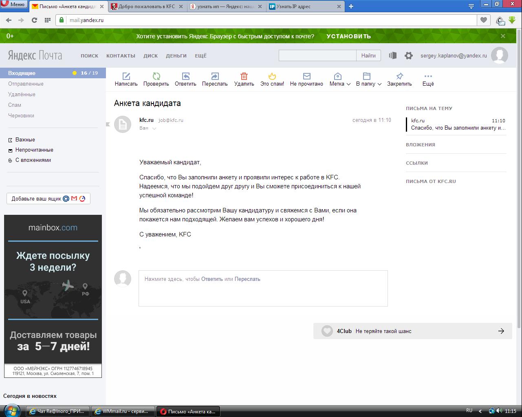The image size is (522, 417).
Task: Open the Удалённые folder
Action: pyautogui.click(x=22, y=94)
